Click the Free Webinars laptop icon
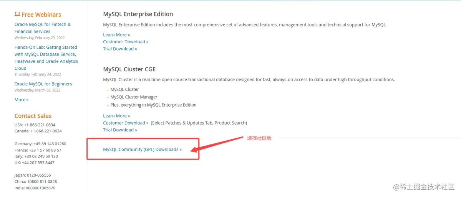Screen dimensions: 461x197 click(x=17, y=14)
